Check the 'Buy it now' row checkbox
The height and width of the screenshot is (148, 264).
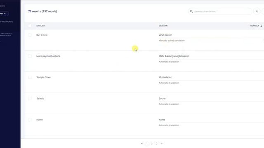click(x=30, y=35)
